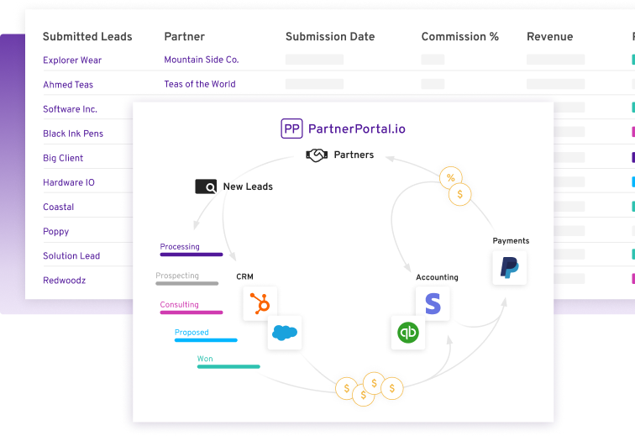Click the Won stage label
The image size is (635, 441).
coord(205,359)
